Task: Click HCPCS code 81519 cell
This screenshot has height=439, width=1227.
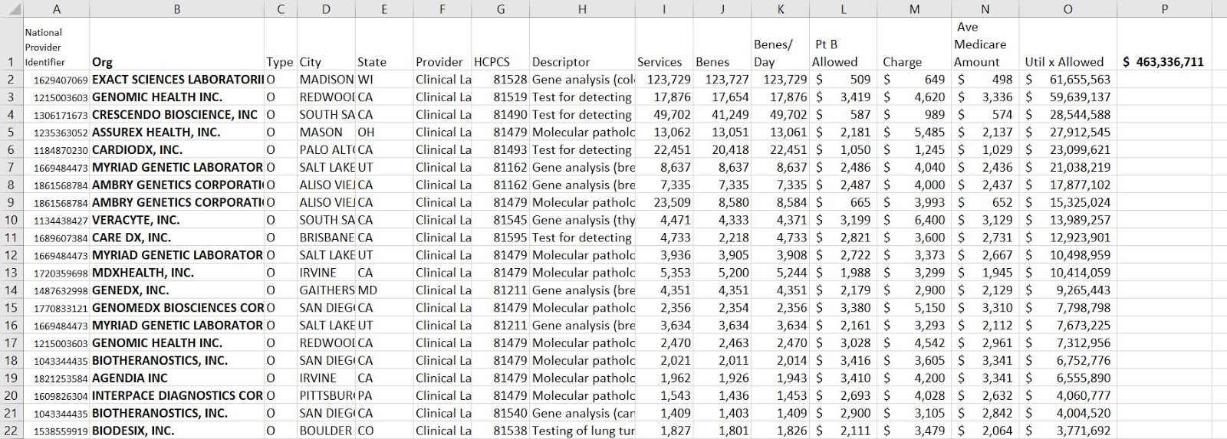Action: pyautogui.click(x=501, y=97)
